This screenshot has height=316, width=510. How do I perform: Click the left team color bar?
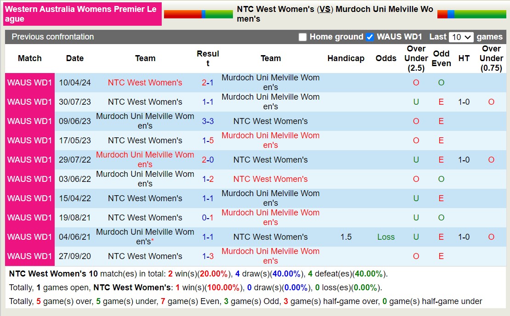(x=198, y=14)
